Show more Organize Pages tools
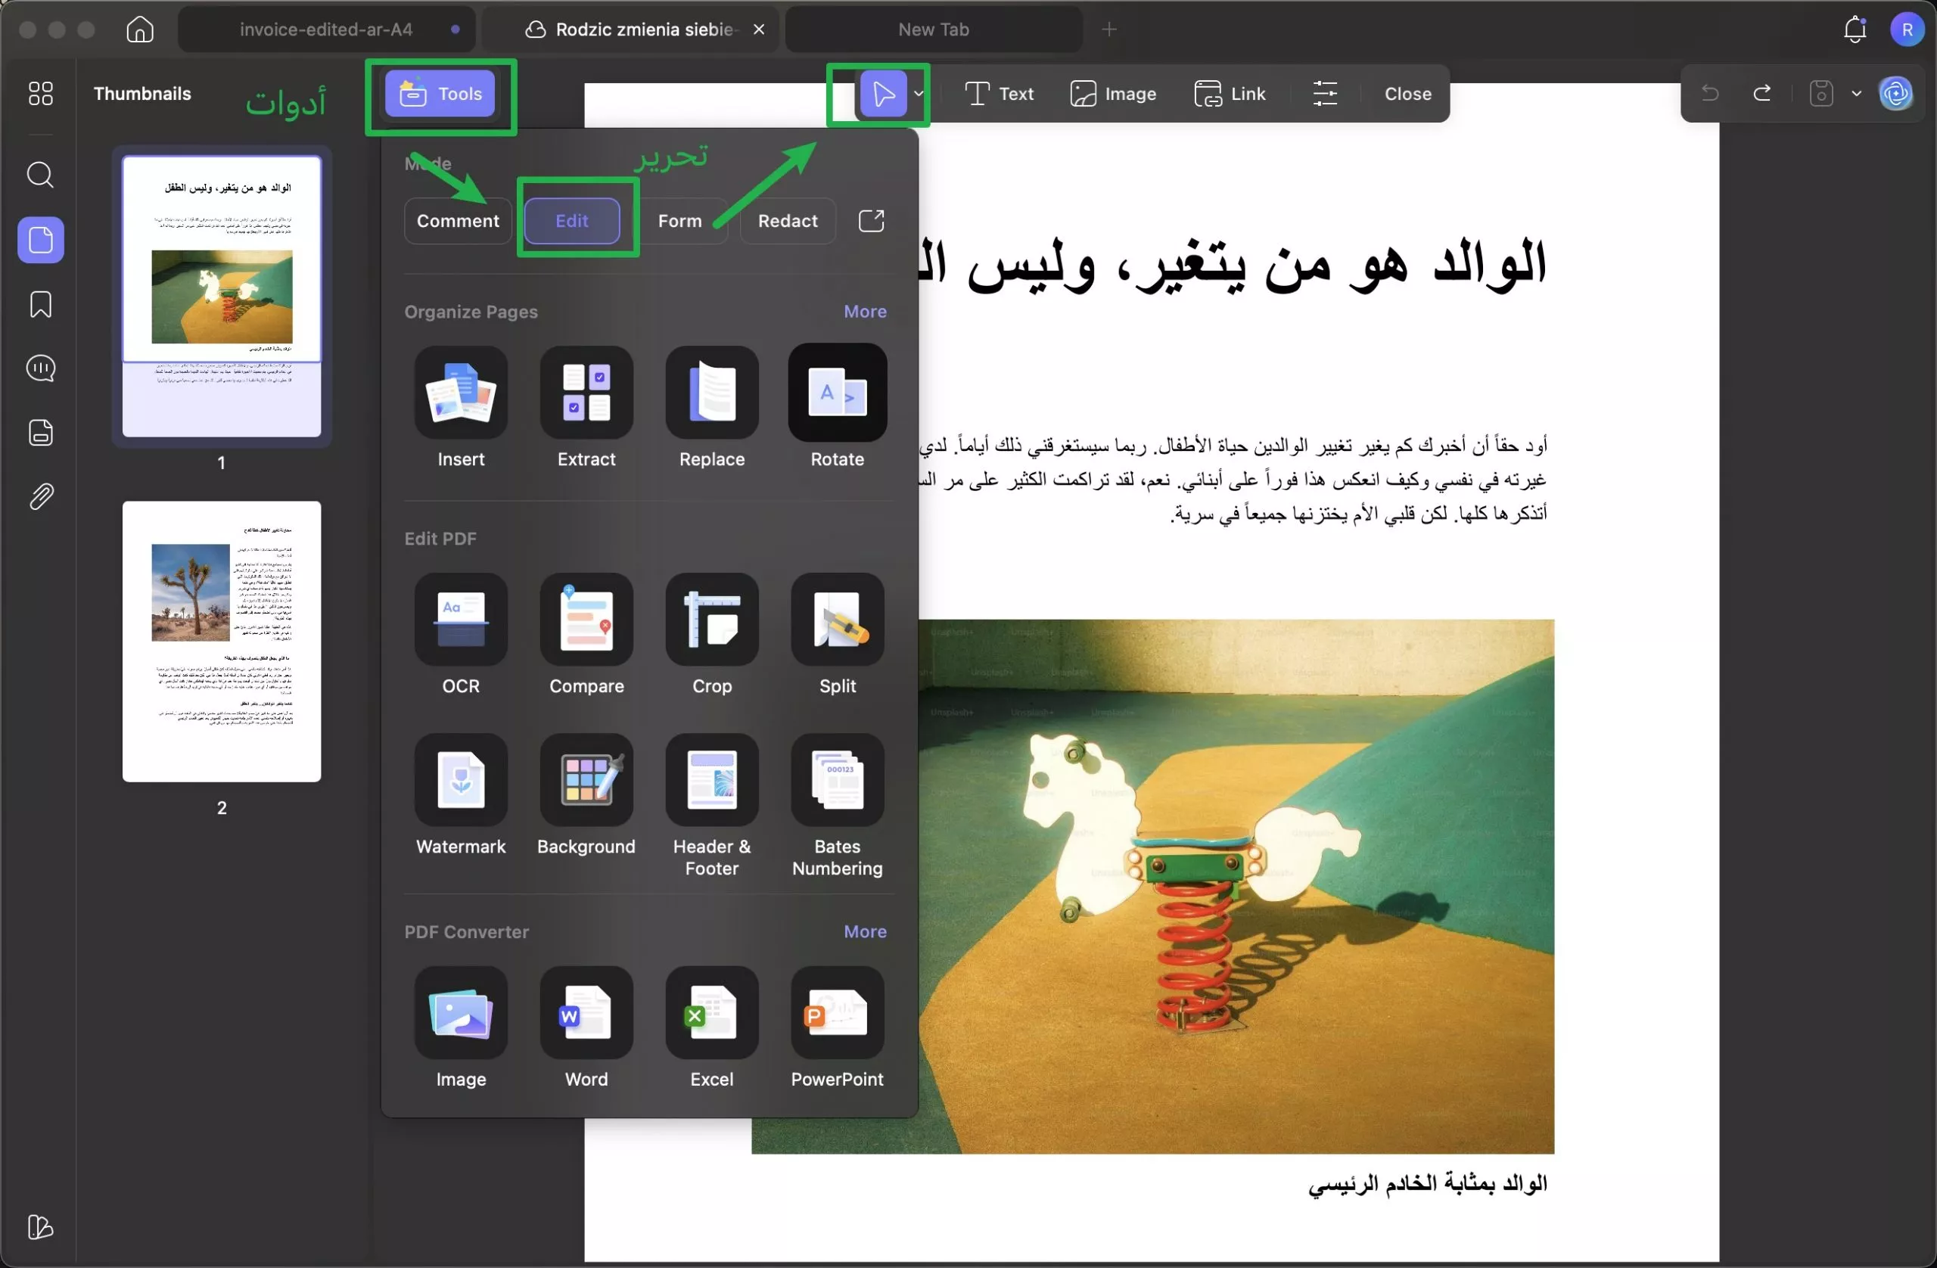The width and height of the screenshot is (1937, 1268). point(864,311)
